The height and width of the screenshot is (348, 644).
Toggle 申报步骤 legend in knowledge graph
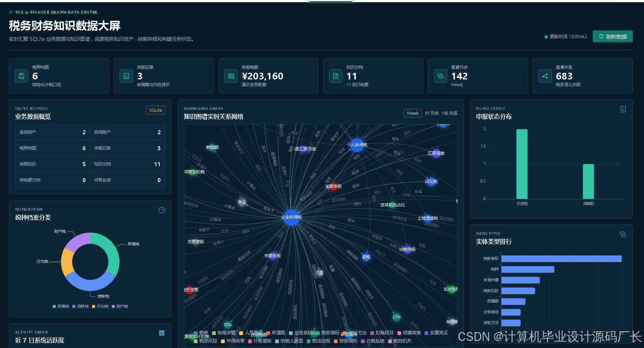point(224,333)
